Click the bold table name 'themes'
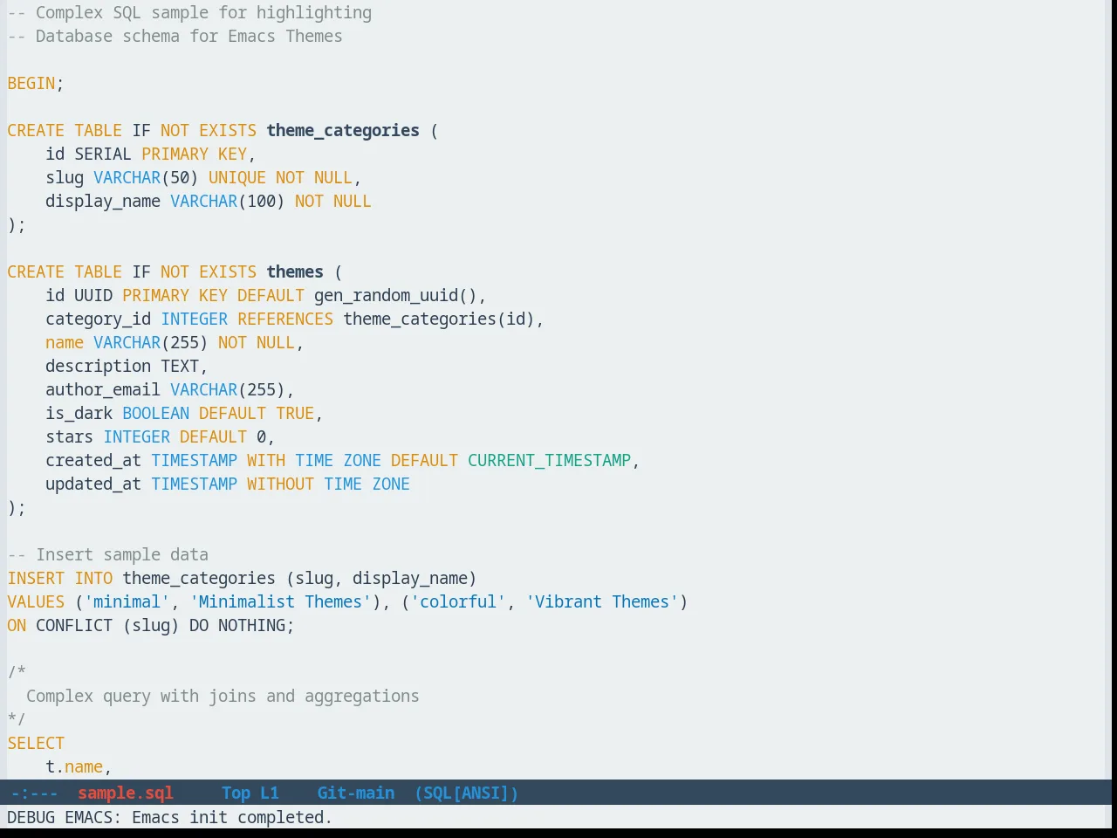 click(x=295, y=271)
